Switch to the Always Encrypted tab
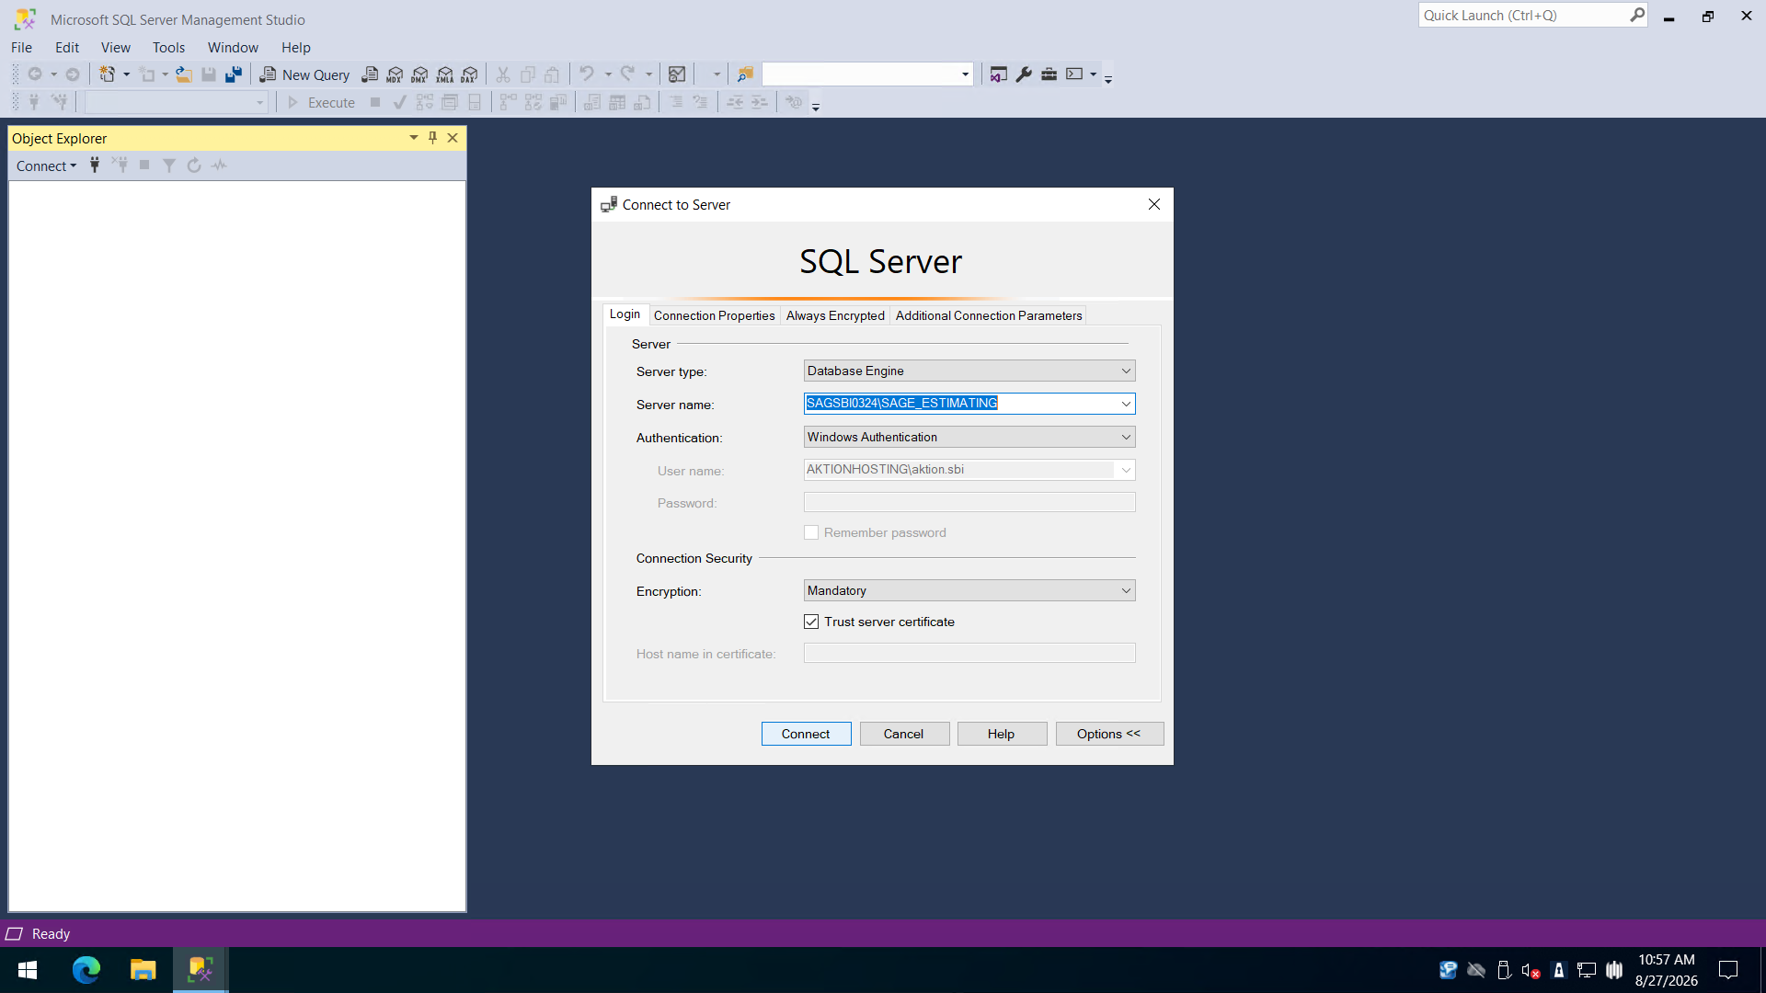This screenshot has width=1766, height=993. [835, 315]
